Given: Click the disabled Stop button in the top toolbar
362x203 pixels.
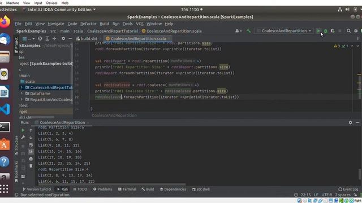Looking at the screenshot, I should 339,31.
